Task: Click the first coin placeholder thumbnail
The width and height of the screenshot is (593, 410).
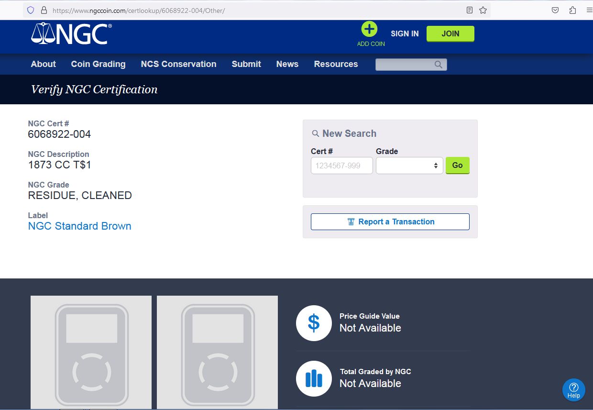Action: tap(91, 352)
